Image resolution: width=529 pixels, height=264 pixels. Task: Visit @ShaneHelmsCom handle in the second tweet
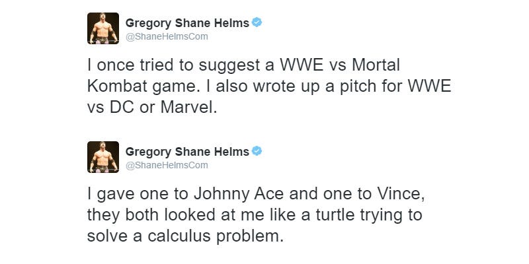tap(167, 165)
